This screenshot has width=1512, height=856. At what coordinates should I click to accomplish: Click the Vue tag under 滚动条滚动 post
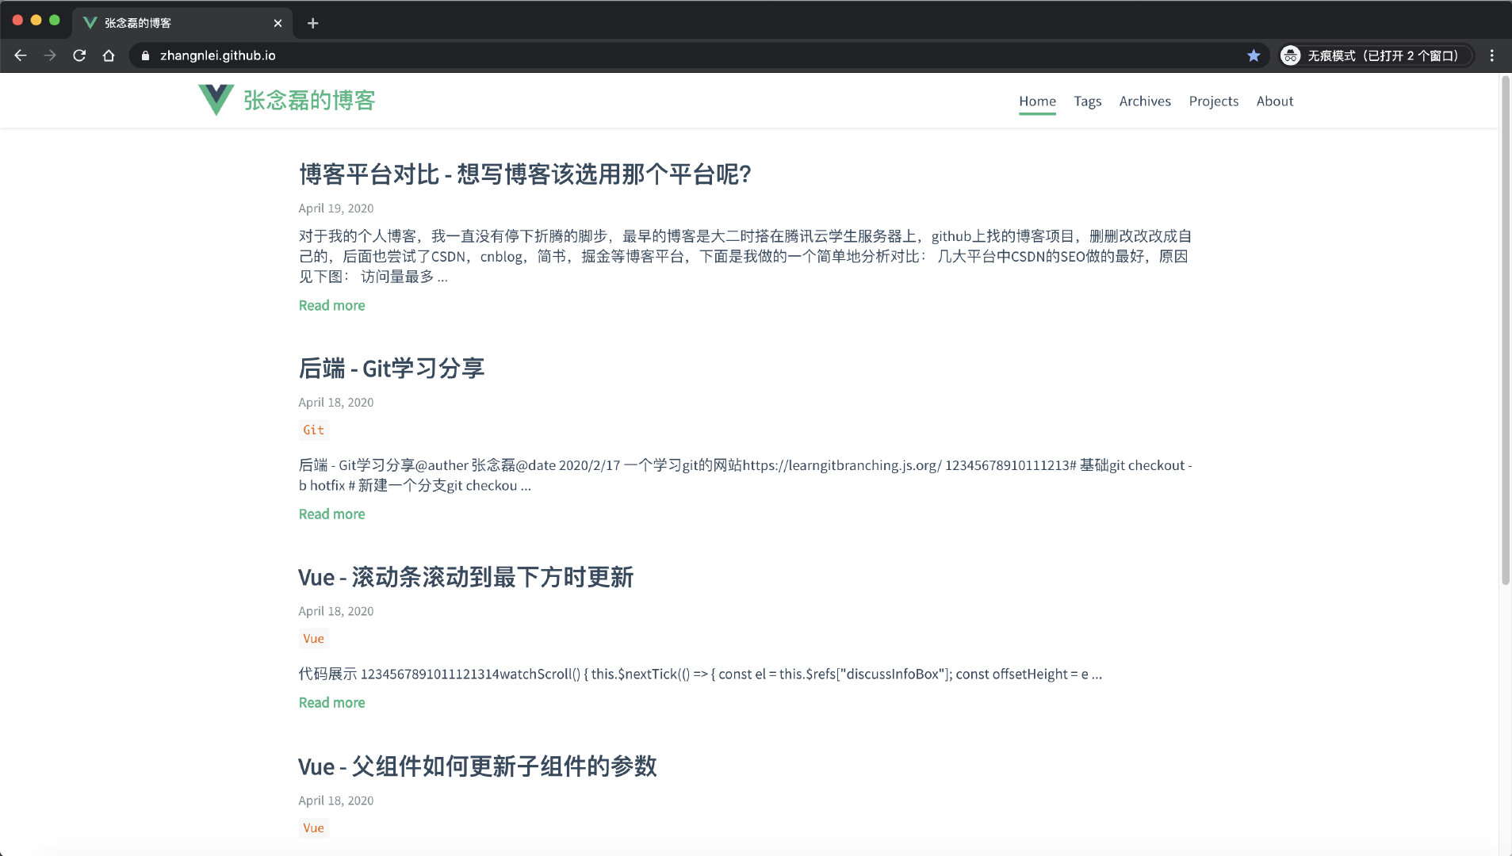(313, 639)
